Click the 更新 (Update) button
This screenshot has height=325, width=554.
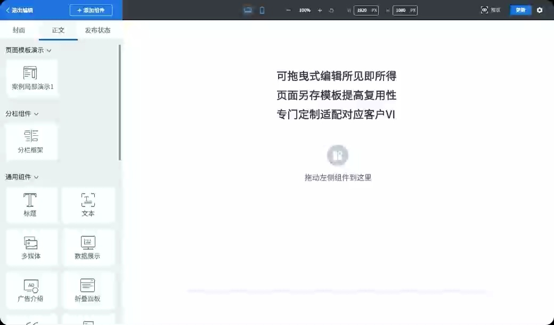pos(520,10)
